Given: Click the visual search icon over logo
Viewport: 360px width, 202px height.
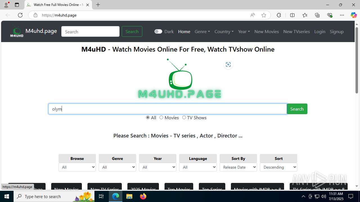Looking at the screenshot, I should point(228,65).
